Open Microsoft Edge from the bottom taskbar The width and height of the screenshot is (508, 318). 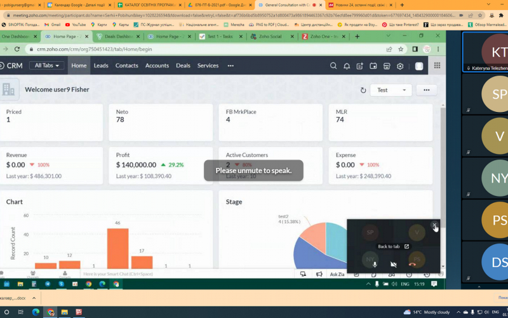[36, 312]
